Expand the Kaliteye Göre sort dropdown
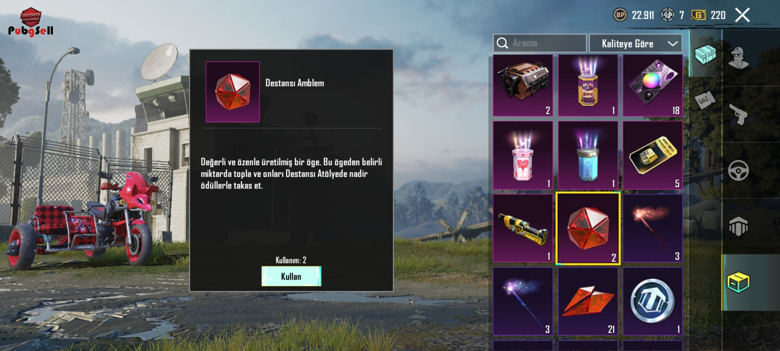Viewport: 780px width, 351px height. (x=636, y=43)
